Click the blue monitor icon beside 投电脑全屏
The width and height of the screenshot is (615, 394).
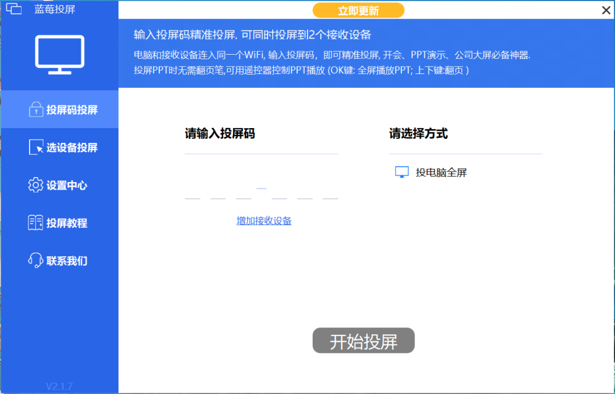401,172
